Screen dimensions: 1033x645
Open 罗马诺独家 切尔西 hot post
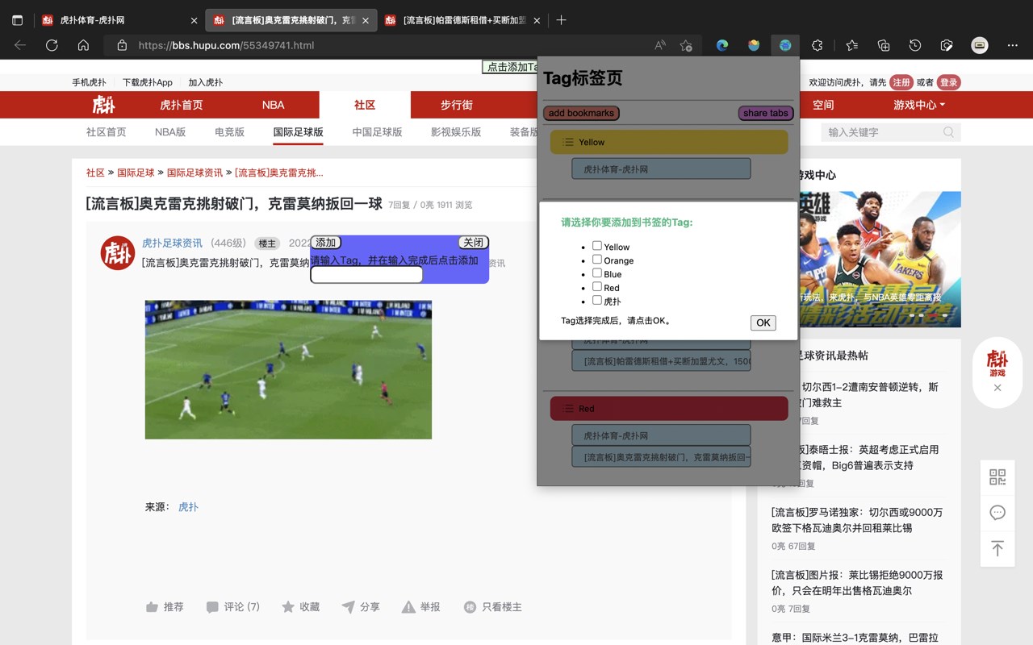click(857, 520)
